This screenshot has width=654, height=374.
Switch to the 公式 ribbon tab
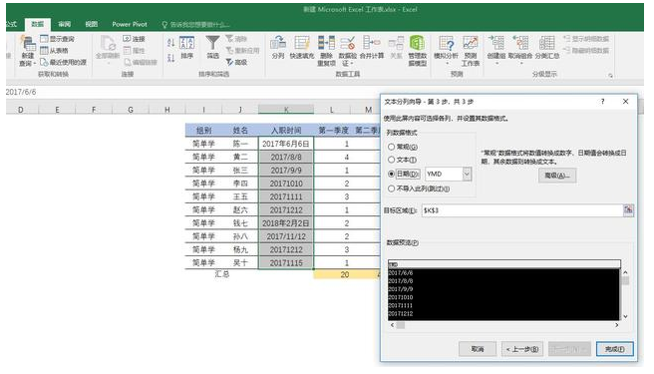[x=11, y=24]
